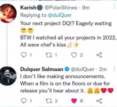
Task: Open more options menu on Dulquer's tweet
Action: (114, 69)
